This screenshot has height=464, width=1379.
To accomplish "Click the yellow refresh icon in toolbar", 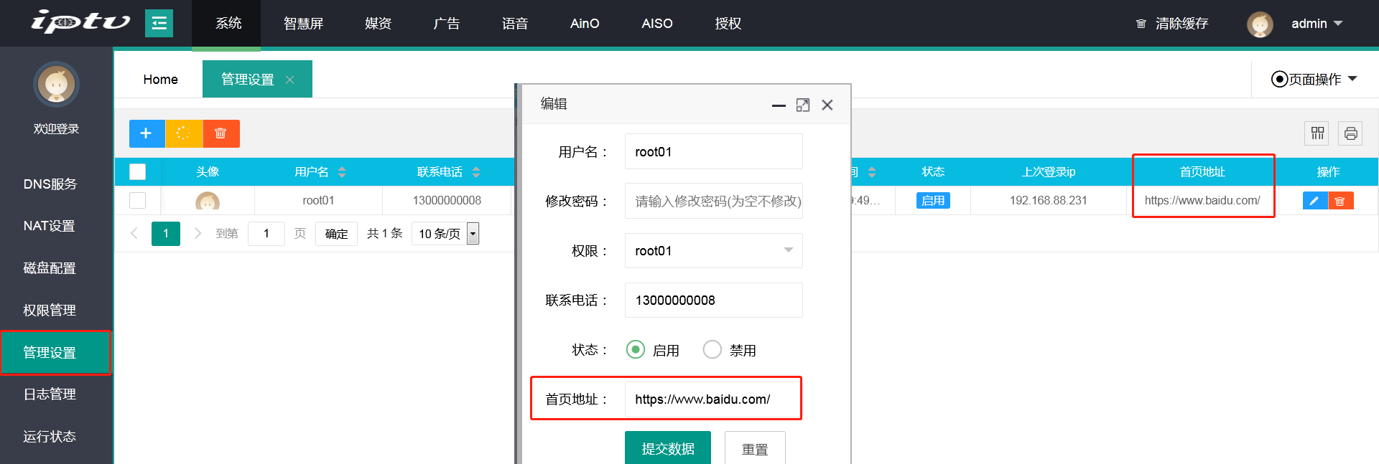I will click(184, 133).
